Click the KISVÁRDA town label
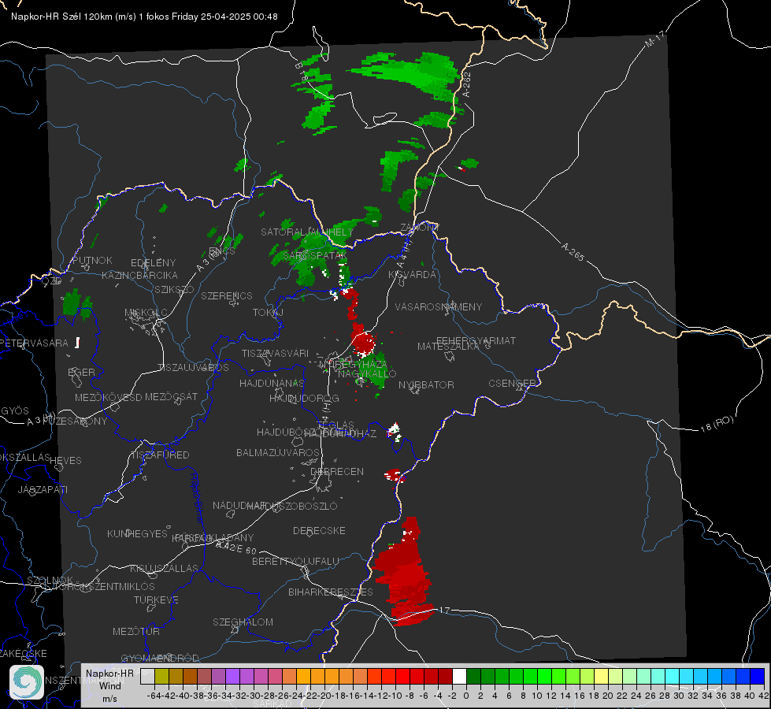The image size is (771, 709). [412, 275]
